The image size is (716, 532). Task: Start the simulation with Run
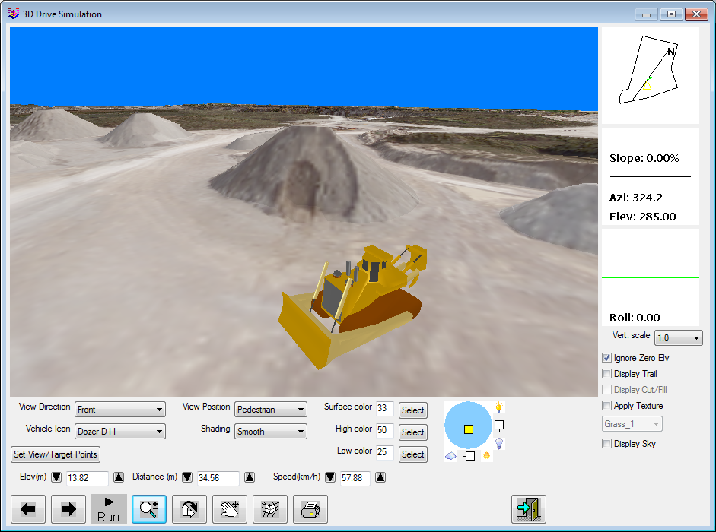click(109, 508)
